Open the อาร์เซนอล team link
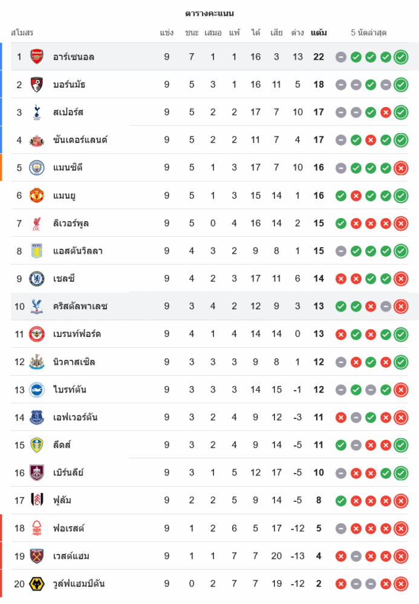This screenshot has width=419, height=604. coord(73,57)
